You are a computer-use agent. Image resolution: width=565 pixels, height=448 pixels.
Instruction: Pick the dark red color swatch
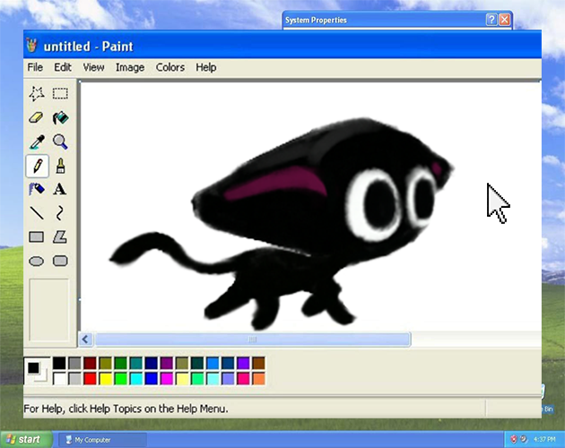point(90,363)
